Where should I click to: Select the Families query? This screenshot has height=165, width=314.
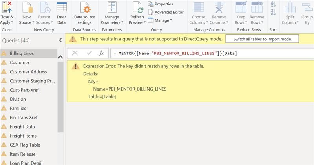(29, 109)
